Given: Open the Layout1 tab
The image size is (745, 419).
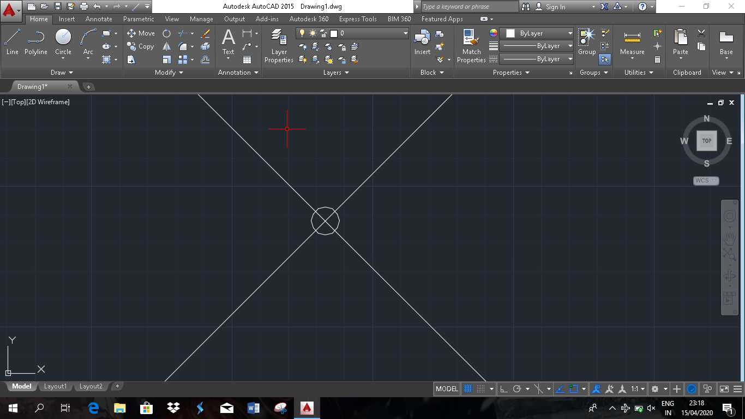Looking at the screenshot, I should 55,386.
